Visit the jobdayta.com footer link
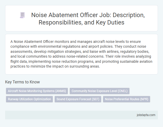Screen dimensions: 163x127 click(x=146, y=115)
